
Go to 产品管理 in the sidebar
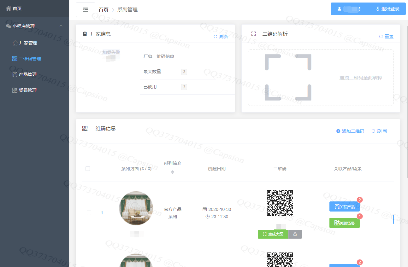tap(34, 74)
